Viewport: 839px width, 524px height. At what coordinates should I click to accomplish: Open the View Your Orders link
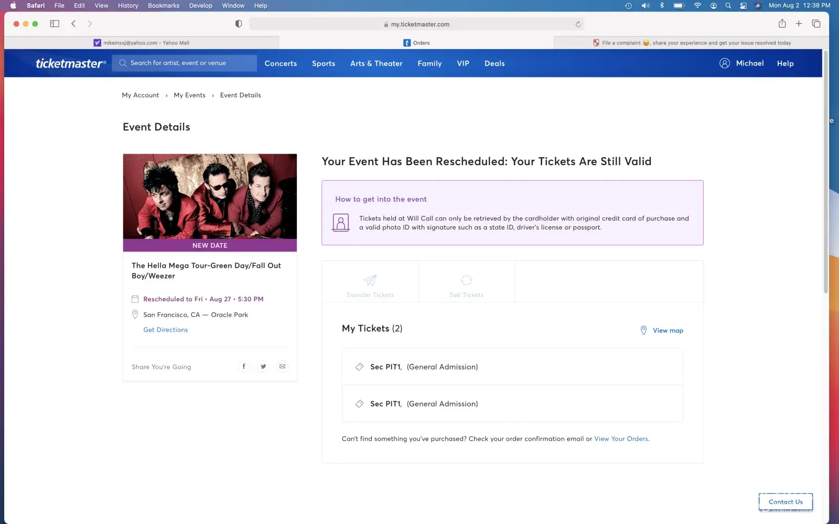click(621, 439)
